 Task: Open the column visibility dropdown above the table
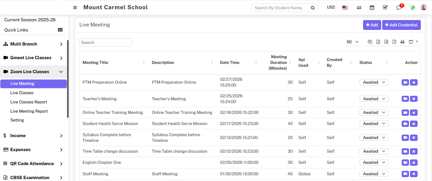click(413, 42)
